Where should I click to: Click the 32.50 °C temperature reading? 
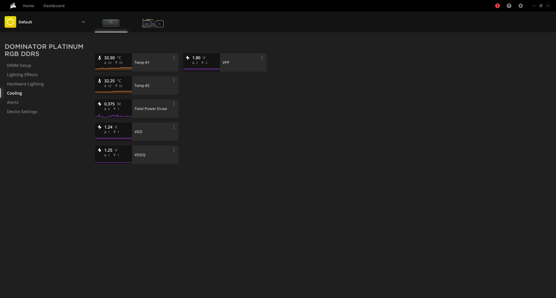tap(113, 58)
